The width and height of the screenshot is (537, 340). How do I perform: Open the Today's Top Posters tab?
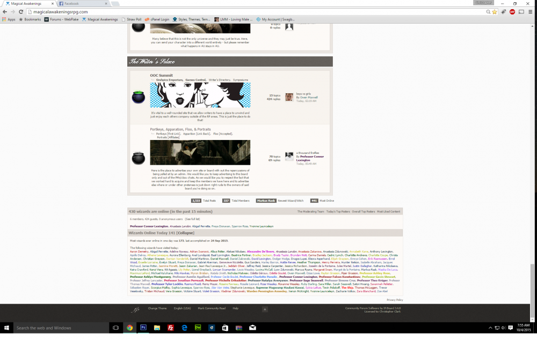[x=337, y=212]
